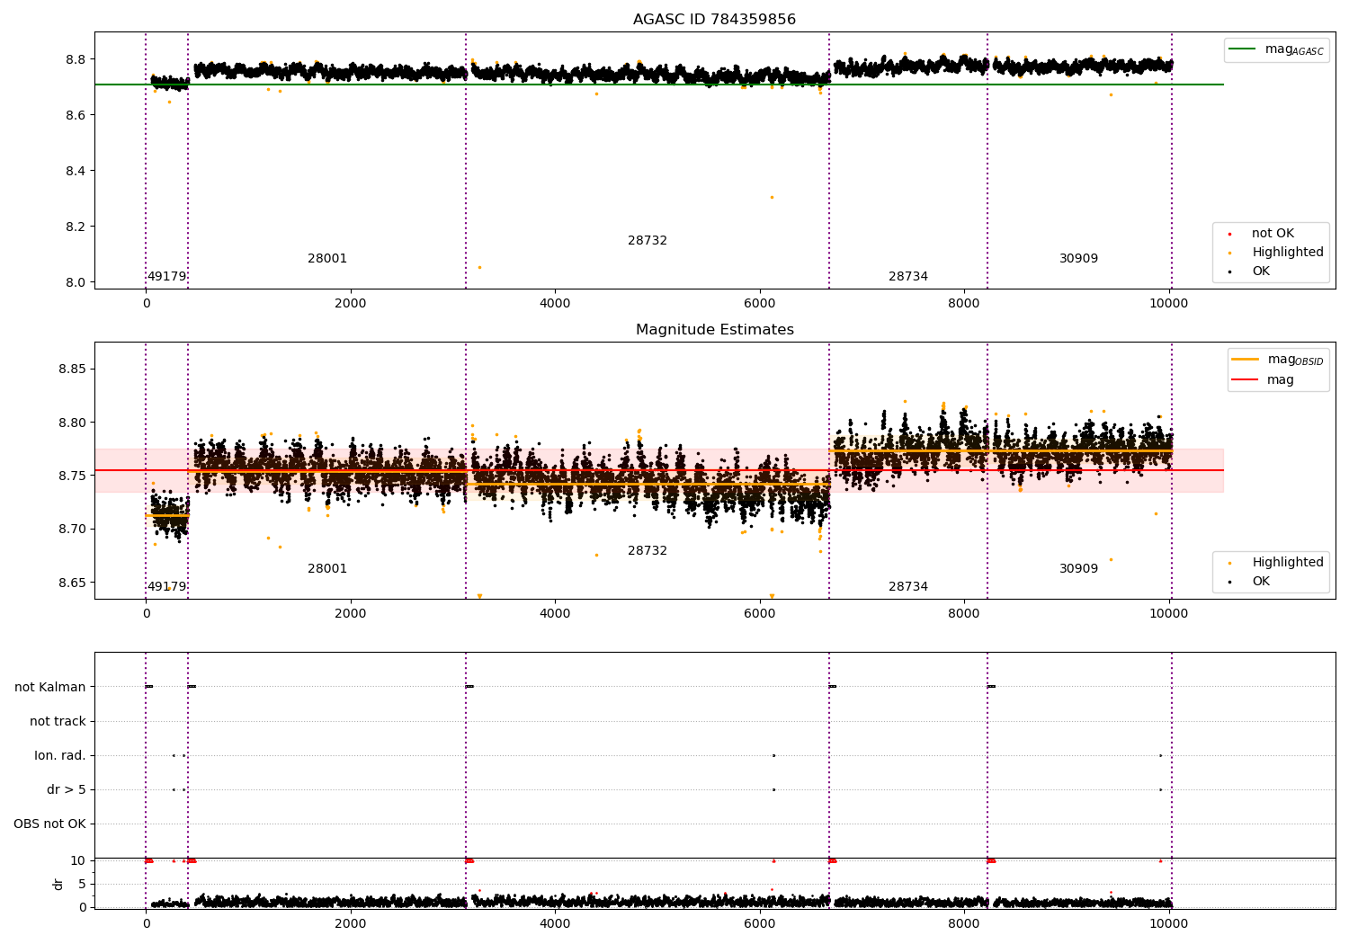Click the 8.8 tick label on the top plot
Screen dimensions: 1349x944
point(76,59)
